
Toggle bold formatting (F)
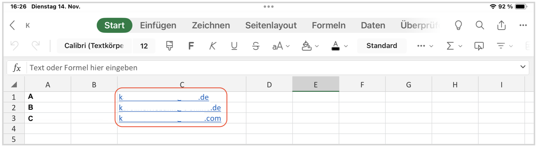point(191,46)
